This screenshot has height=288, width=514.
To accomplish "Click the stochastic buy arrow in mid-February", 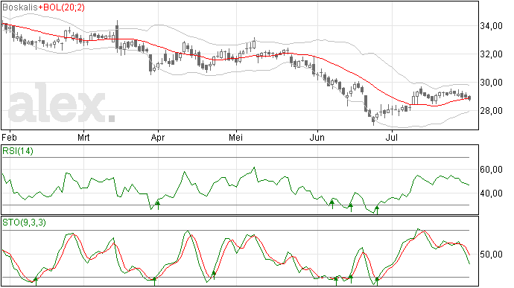I will coord(36,281).
